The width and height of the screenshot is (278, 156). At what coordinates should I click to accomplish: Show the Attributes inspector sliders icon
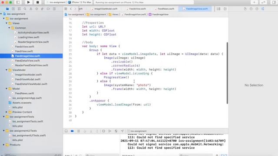[263, 9]
